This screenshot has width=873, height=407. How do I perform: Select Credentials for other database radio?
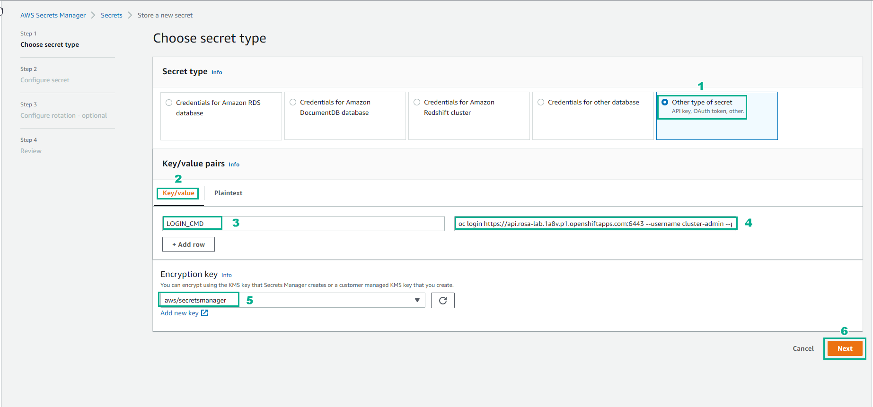[541, 102]
